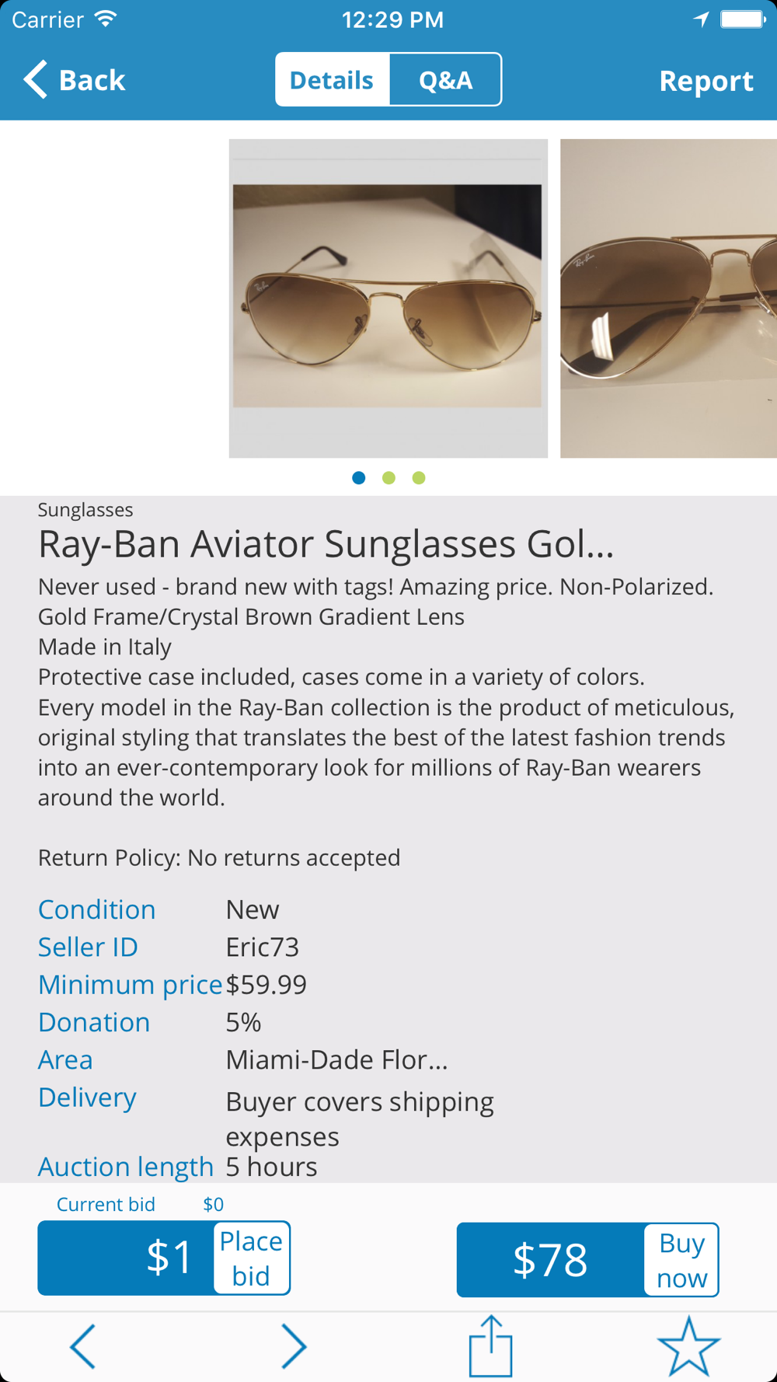Viewport: 777px width, 1382px height.
Task: Open the first sunglasses photo
Action: click(388, 298)
